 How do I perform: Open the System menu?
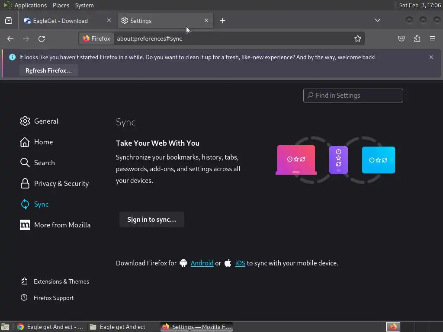pos(84,5)
